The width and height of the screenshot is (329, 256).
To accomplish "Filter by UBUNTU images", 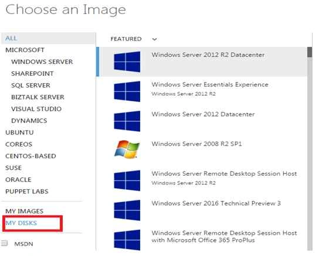I will pos(19,132).
